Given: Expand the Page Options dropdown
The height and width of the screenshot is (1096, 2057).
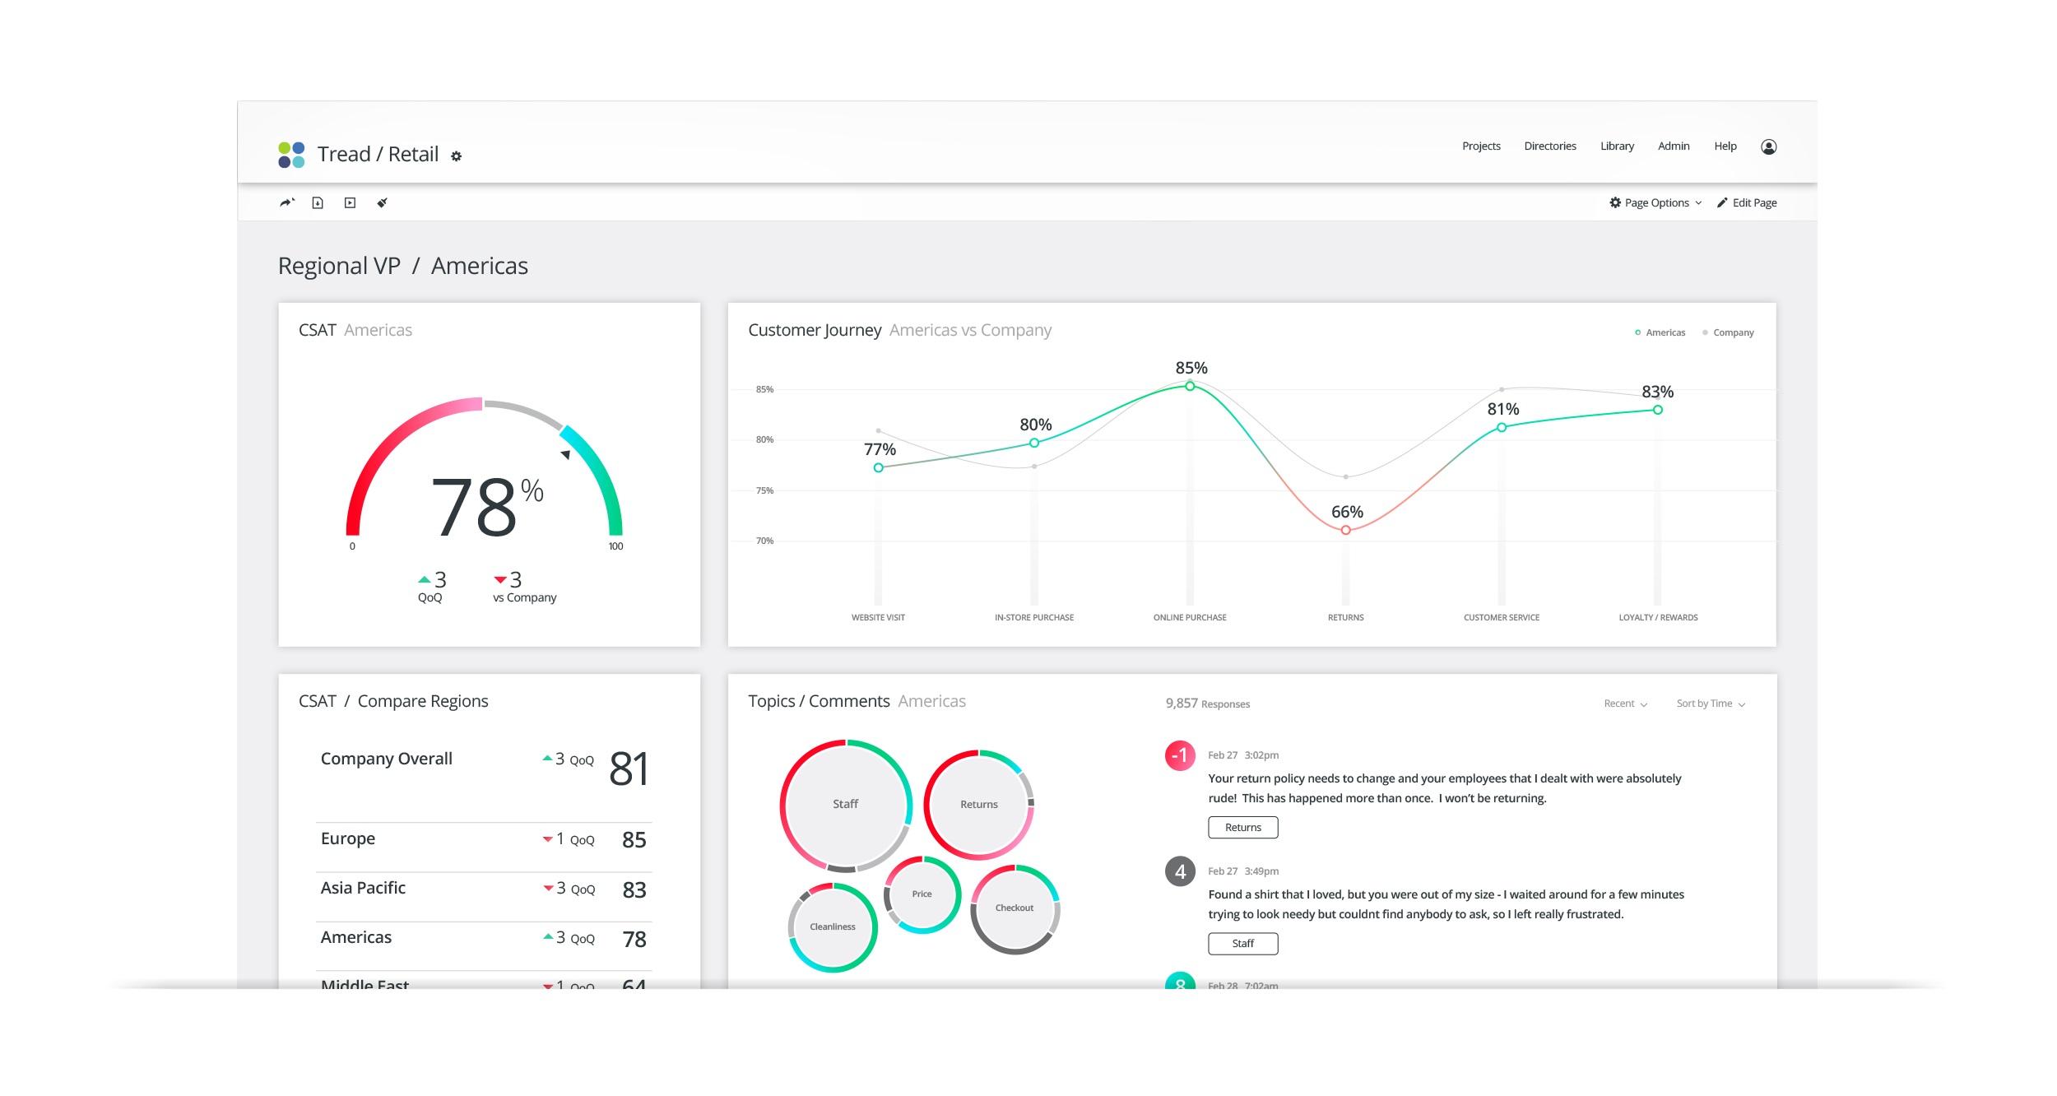Looking at the screenshot, I should (x=1655, y=202).
